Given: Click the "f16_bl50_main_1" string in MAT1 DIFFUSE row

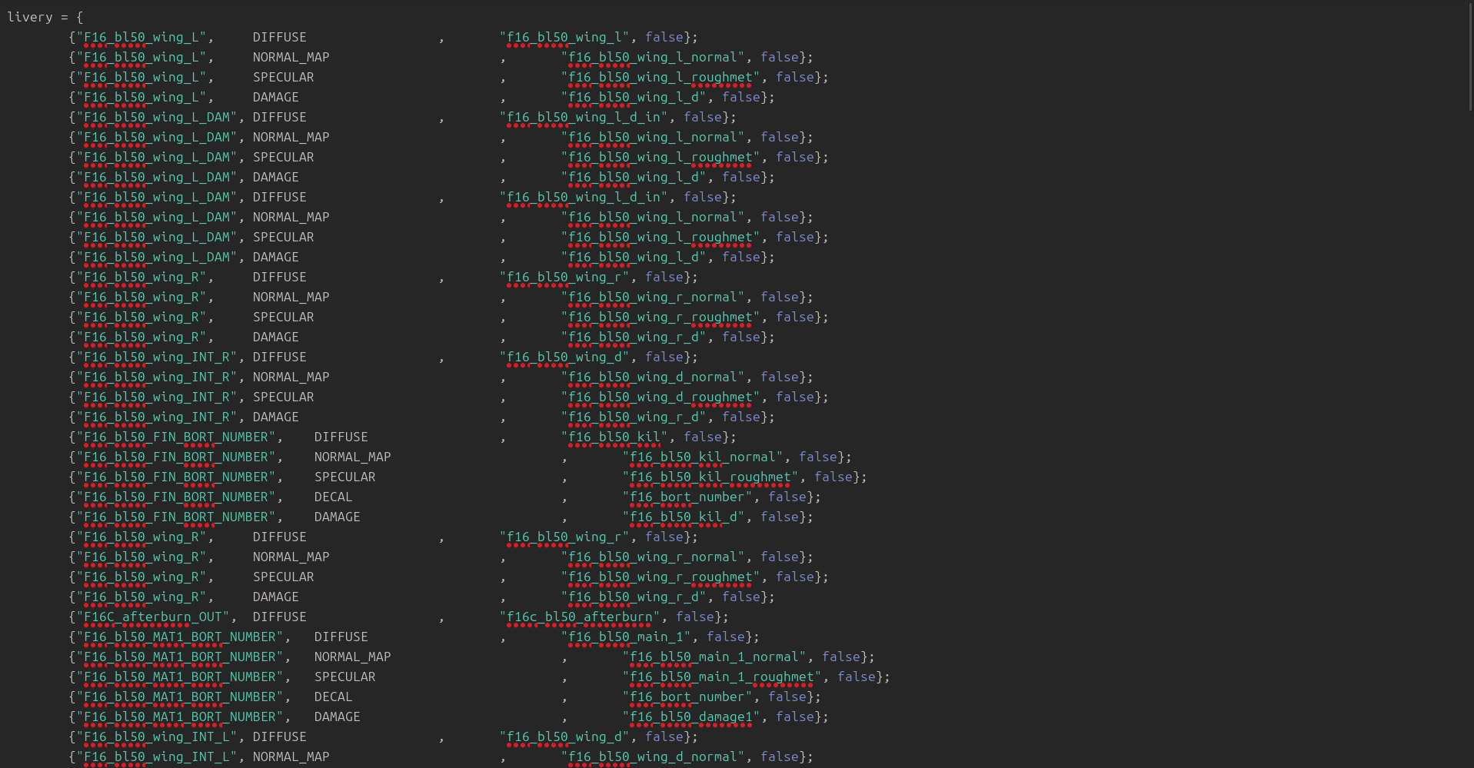Looking at the screenshot, I should 626,637.
